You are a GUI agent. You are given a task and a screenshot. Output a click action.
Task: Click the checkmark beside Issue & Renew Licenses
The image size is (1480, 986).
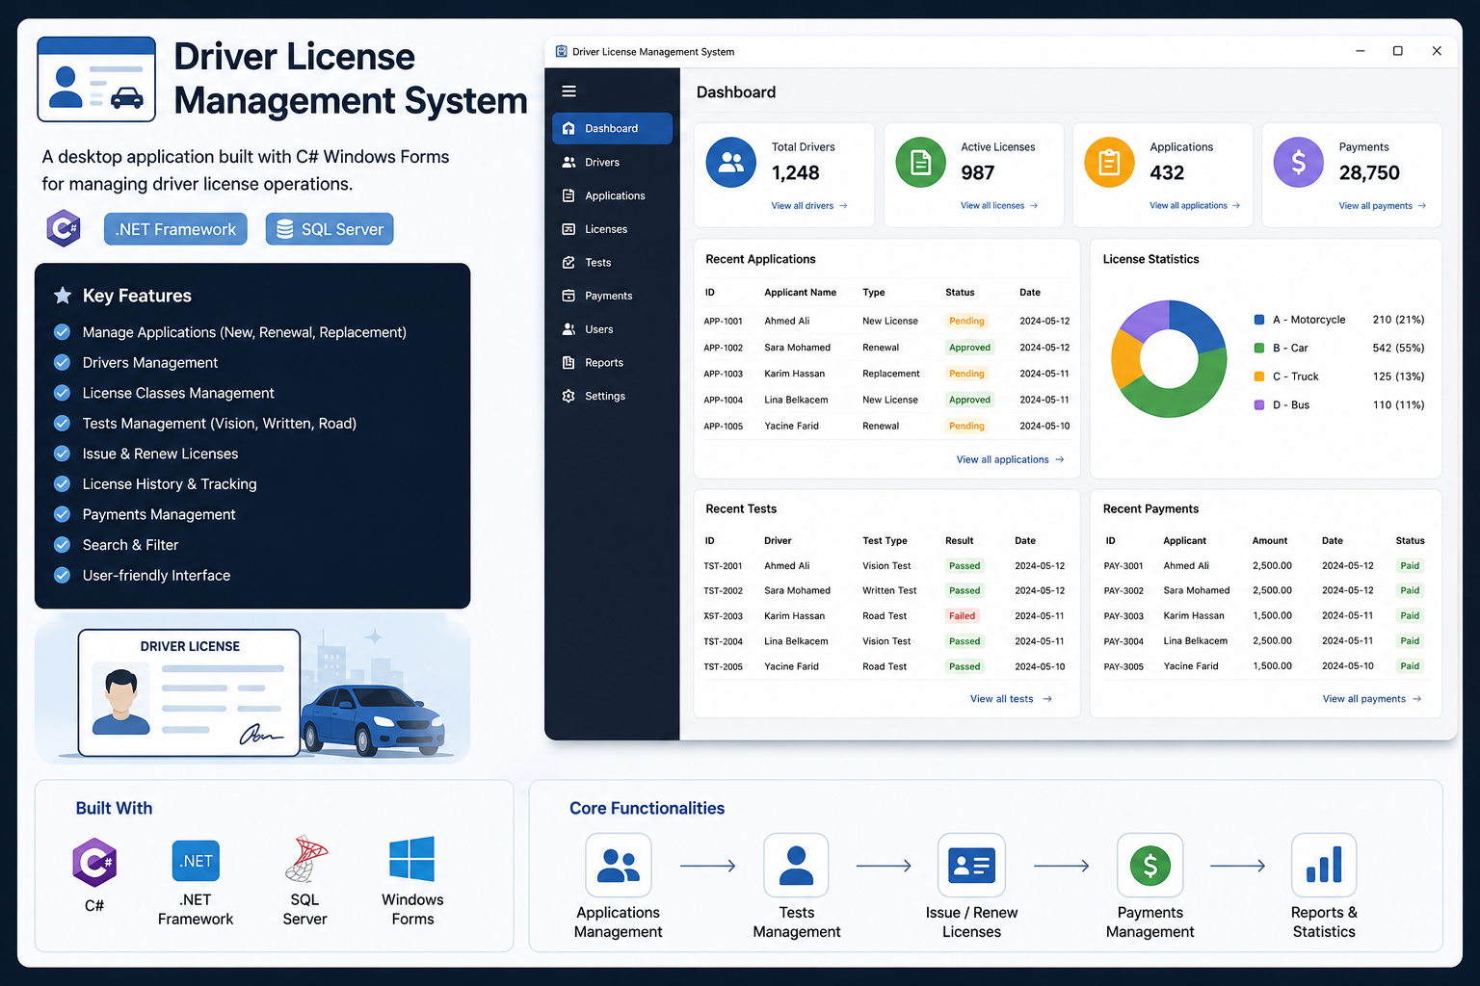[x=62, y=454]
